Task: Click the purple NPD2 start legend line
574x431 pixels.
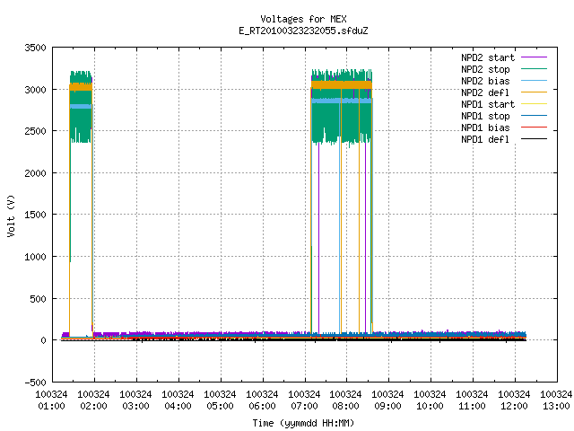Action: click(x=535, y=57)
